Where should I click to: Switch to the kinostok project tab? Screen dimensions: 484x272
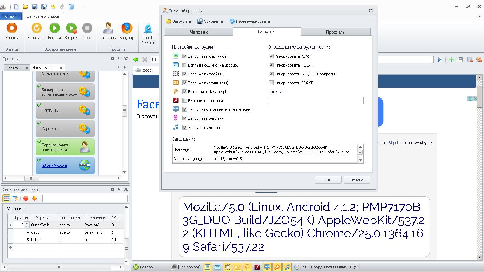tap(13, 68)
